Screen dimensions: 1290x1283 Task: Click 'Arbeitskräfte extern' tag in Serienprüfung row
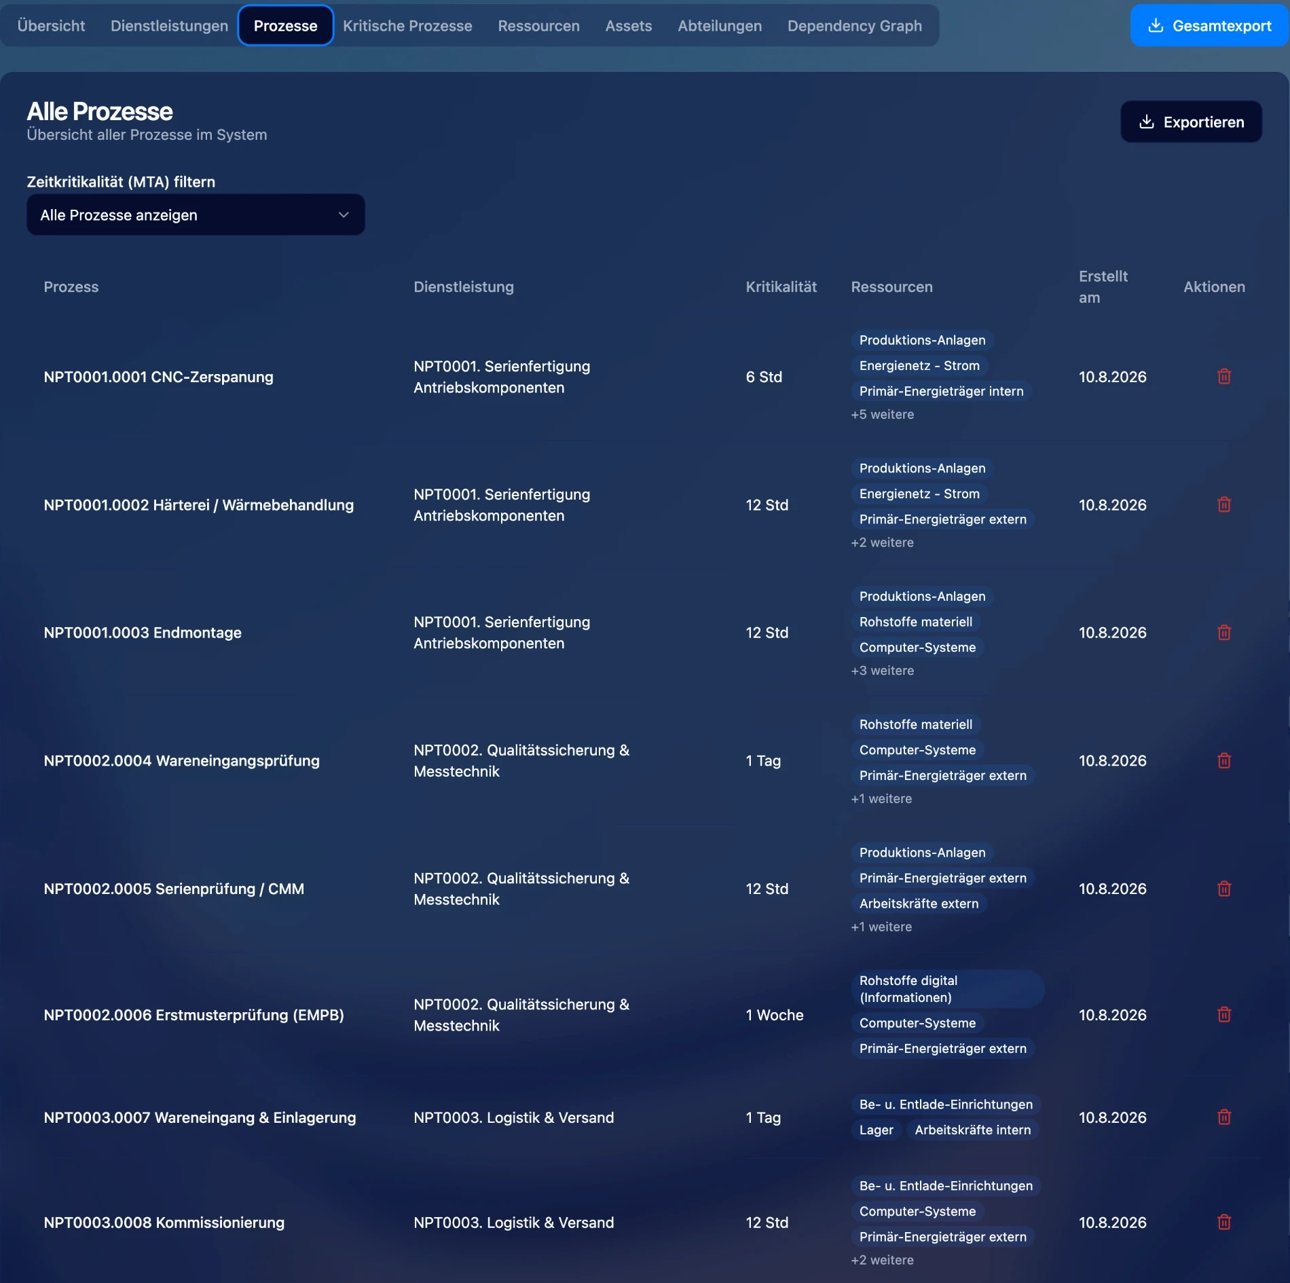(x=919, y=904)
